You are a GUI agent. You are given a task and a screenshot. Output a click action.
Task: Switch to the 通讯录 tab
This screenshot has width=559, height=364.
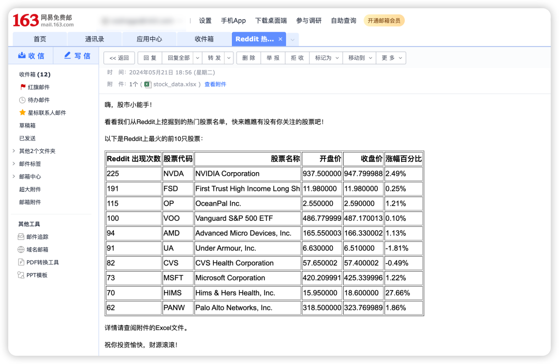click(x=95, y=39)
